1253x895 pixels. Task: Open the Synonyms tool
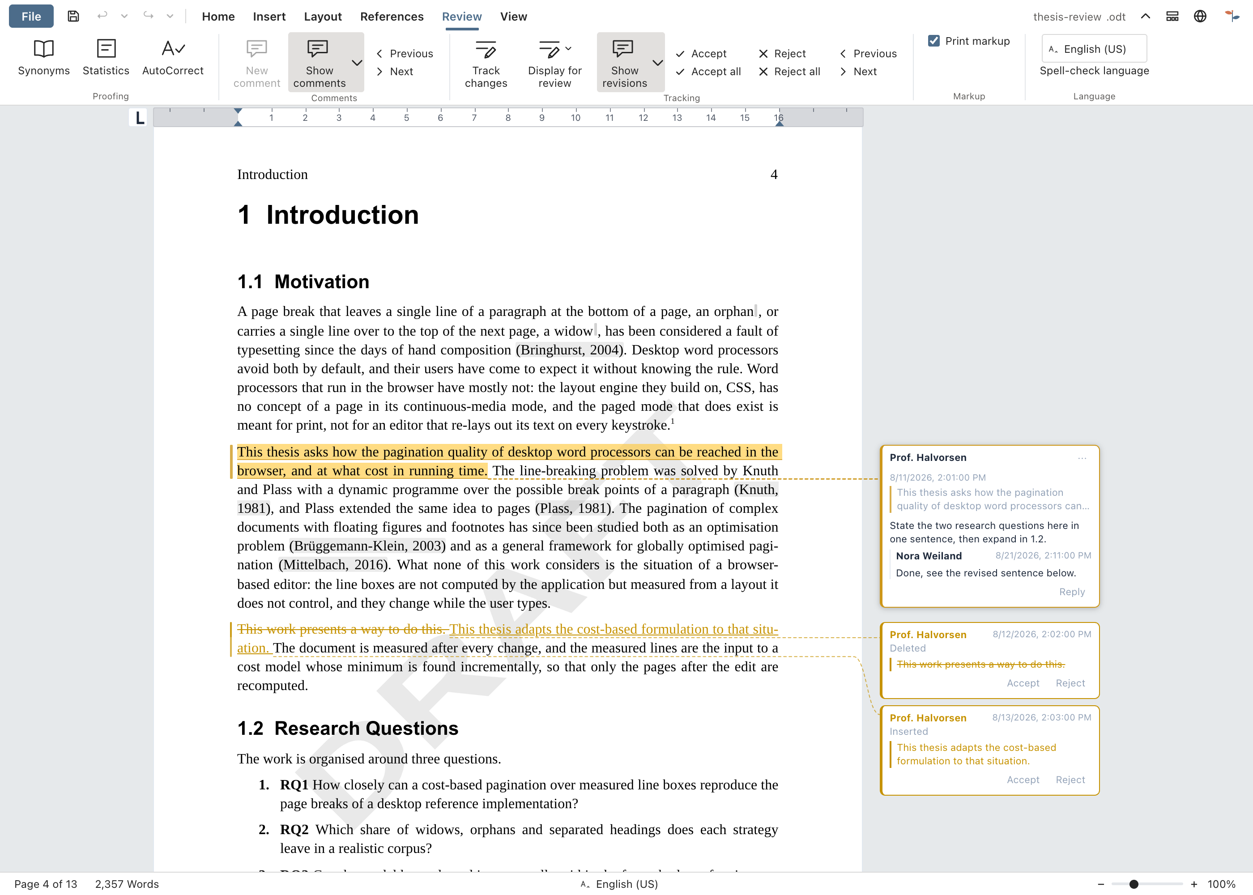click(x=43, y=57)
